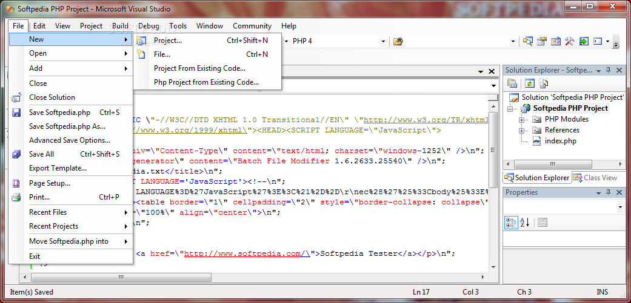Click Solution Explorer's Properties icon
The width and height of the screenshot is (631, 303).
(x=512, y=83)
